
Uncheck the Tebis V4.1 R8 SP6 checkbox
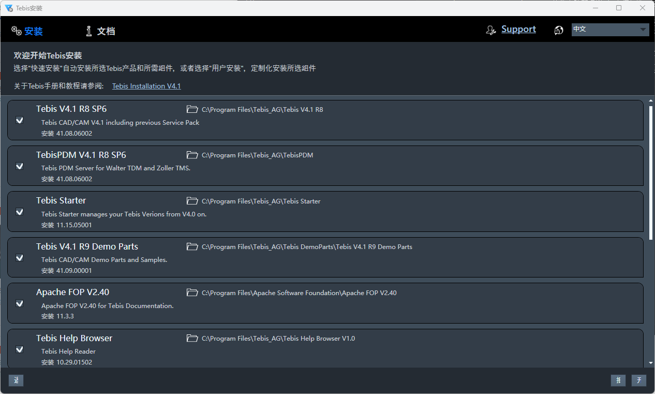20,120
